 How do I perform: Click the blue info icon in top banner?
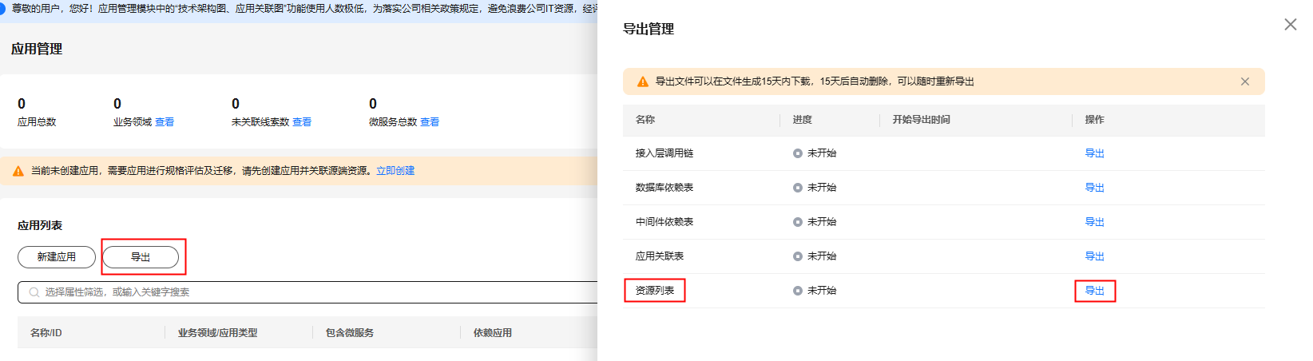pyautogui.click(x=2, y=9)
